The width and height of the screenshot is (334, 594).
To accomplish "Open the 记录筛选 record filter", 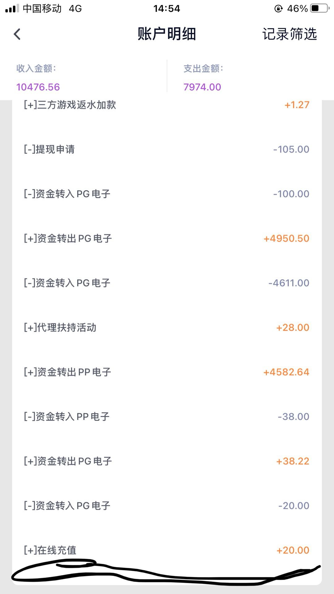I will [289, 34].
